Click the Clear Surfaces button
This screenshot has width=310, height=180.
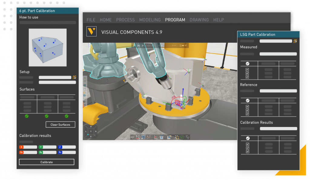point(60,125)
